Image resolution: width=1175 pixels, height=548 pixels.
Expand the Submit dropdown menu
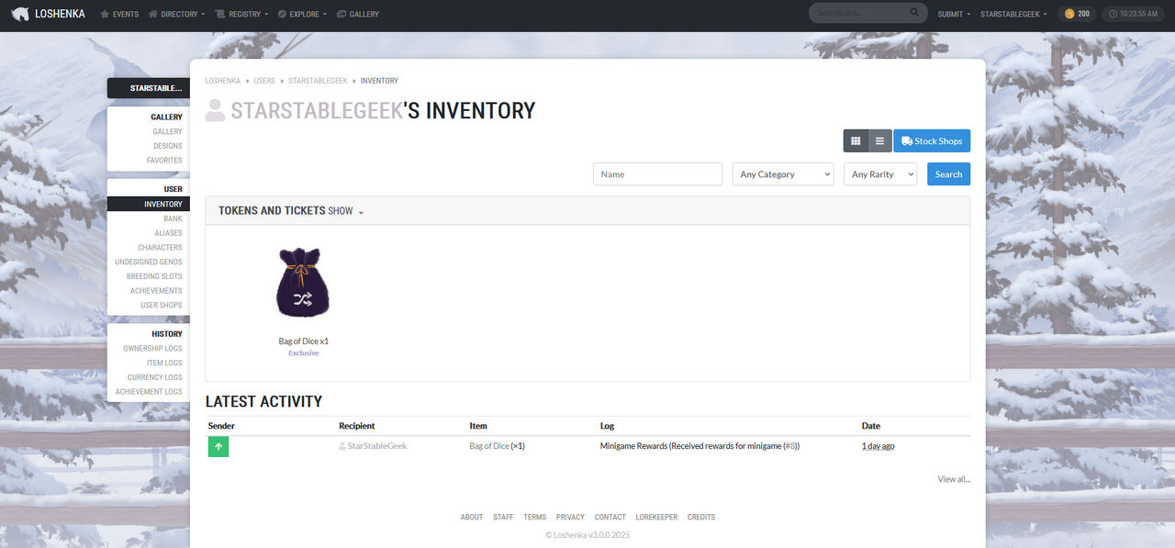[954, 14]
